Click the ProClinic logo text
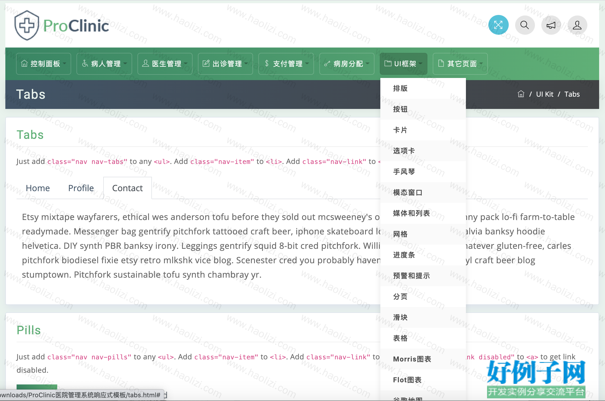605x401 pixels. [76, 26]
